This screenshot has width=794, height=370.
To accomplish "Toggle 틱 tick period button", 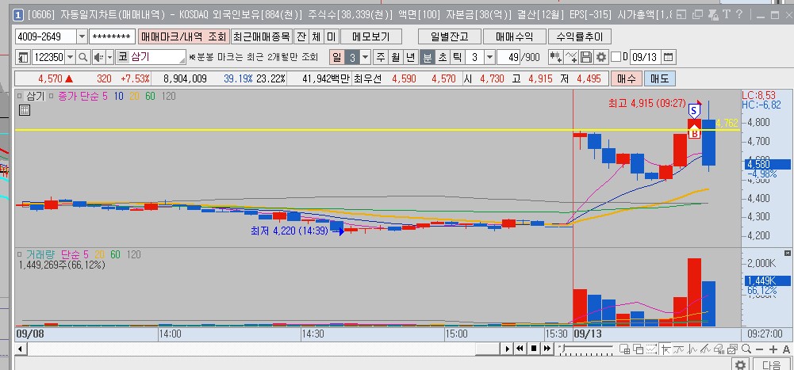I will pos(457,57).
